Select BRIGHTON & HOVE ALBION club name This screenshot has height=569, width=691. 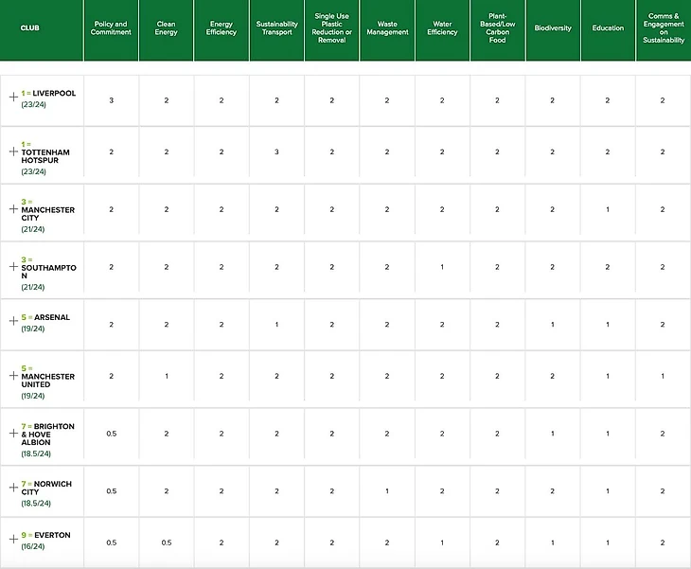click(47, 435)
